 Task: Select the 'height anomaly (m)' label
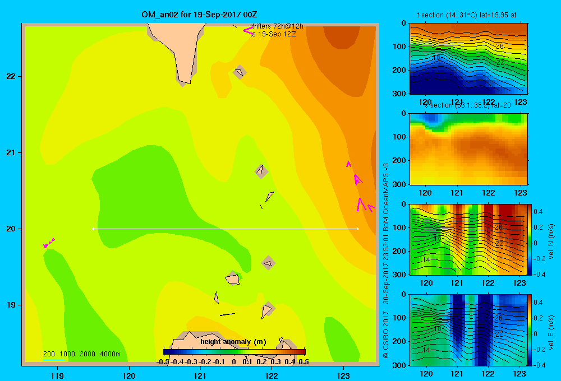(233, 342)
